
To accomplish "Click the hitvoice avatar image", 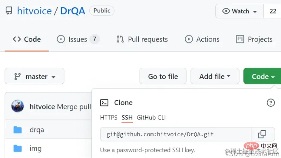I will tap(18, 106).
